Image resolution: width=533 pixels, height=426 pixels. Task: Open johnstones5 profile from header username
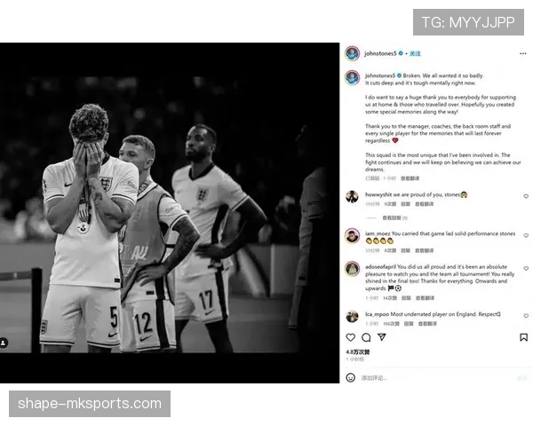tap(380, 53)
